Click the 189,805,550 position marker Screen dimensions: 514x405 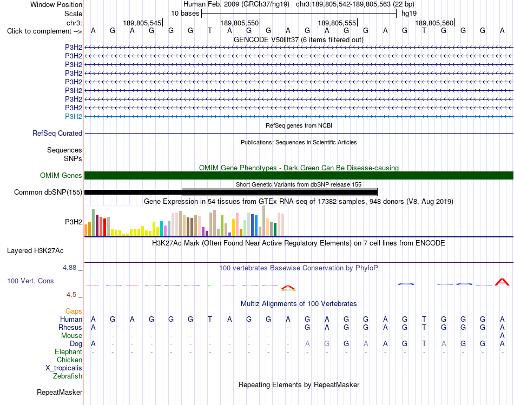[240, 23]
